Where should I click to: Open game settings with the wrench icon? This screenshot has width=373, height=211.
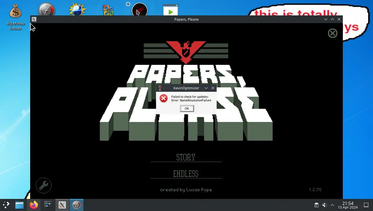44,186
